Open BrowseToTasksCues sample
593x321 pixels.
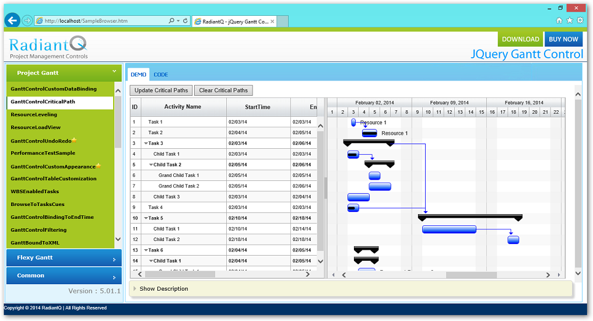pyautogui.click(x=37, y=204)
